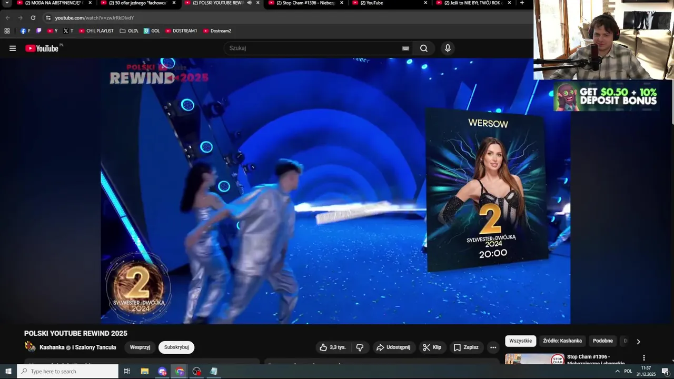
Task: Open Windows Start menu
Action: click(x=8, y=371)
